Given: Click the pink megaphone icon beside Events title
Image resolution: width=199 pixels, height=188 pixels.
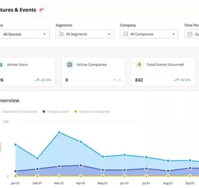Looking at the screenshot, I should pos(41,10).
